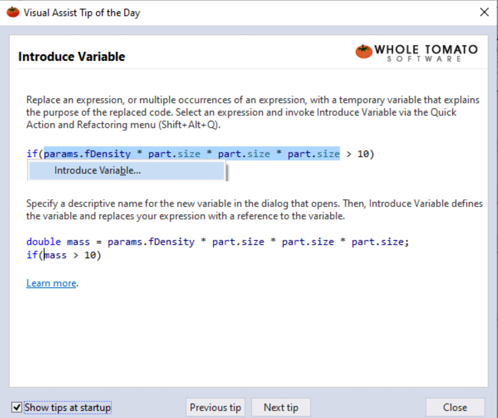Click the paragraph starting 'Replace an expression'

(x=253, y=112)
